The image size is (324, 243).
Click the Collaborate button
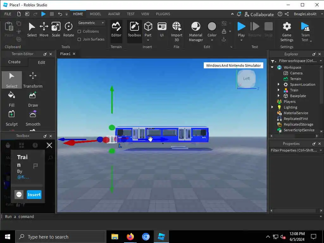click(x=259, y=14)
